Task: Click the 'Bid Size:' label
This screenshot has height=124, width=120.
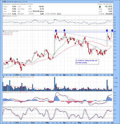Action: click(x=21, y=14)
